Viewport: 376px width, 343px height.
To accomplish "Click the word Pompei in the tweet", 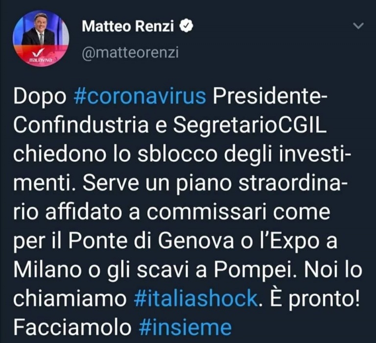I will coord(252,270).
